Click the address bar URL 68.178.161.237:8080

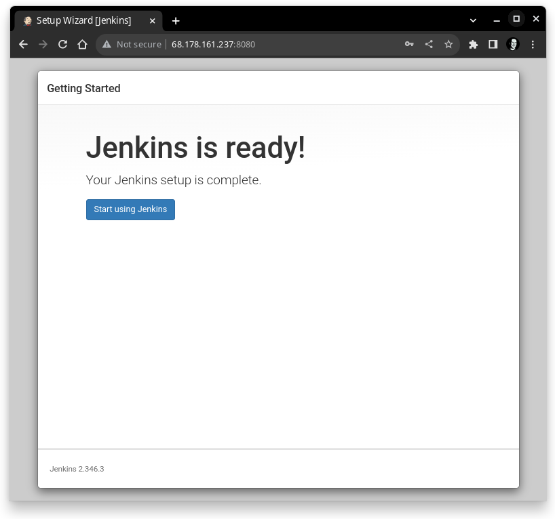(213, 44)
